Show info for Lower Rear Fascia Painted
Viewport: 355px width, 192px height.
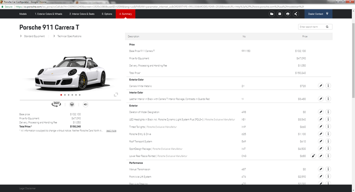tap(328, 156)
